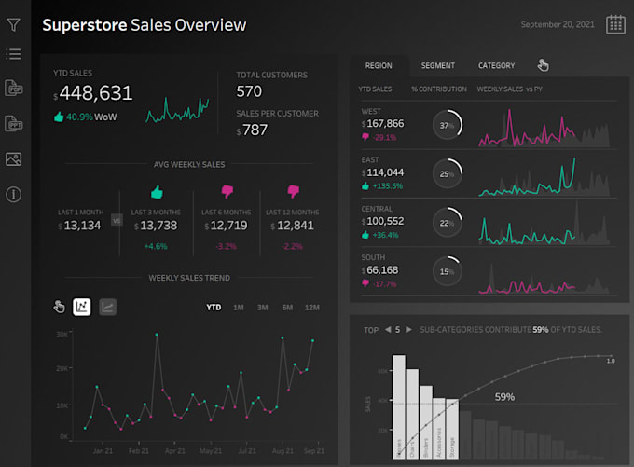
Task: Select the plain line chart view icon
Action: 107,307
